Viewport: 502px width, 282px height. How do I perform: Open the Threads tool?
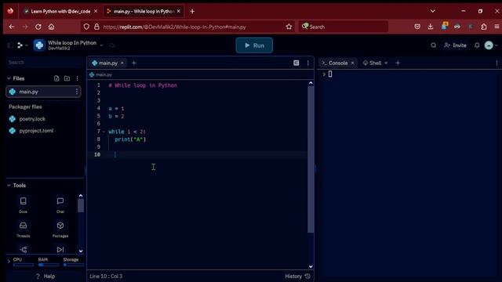coord(23,230)
